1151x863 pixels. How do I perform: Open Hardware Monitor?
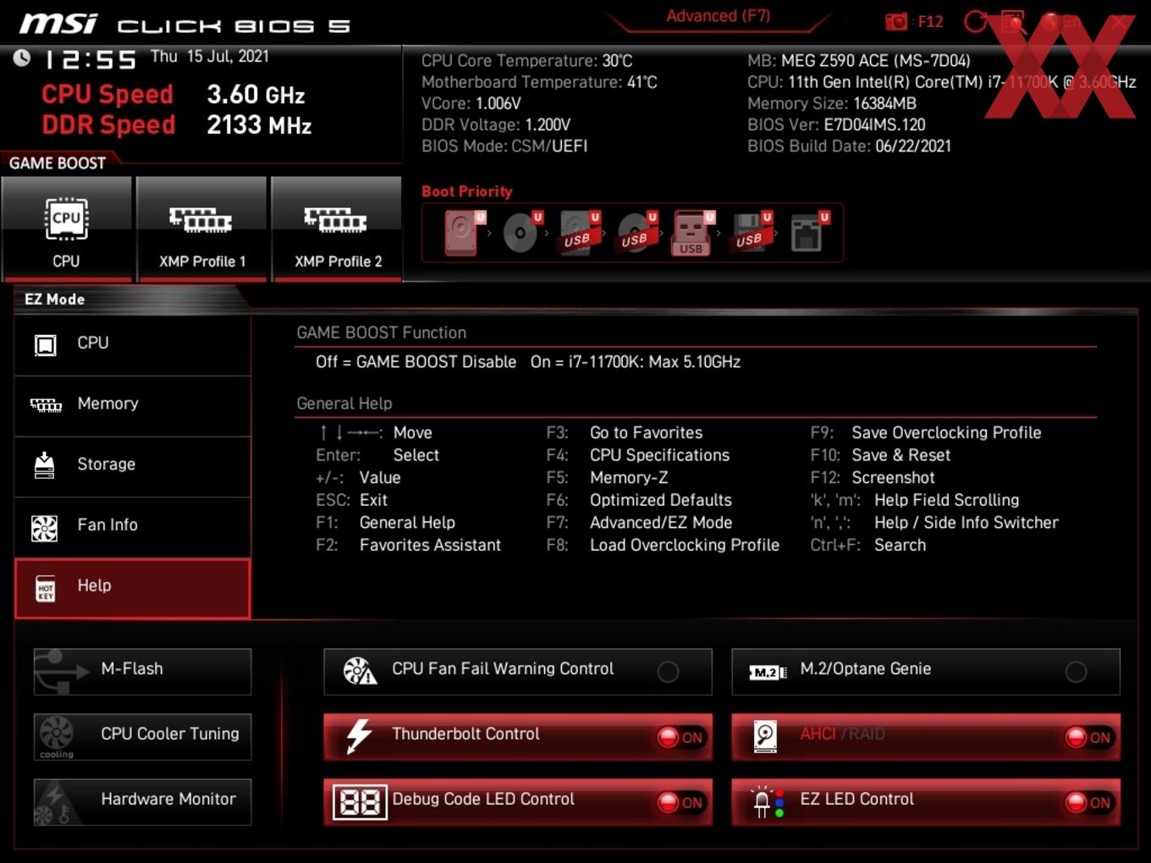point(142,801)
